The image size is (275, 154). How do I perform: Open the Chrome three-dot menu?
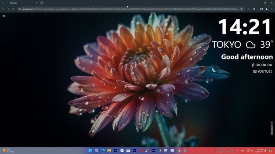(272, 9)
